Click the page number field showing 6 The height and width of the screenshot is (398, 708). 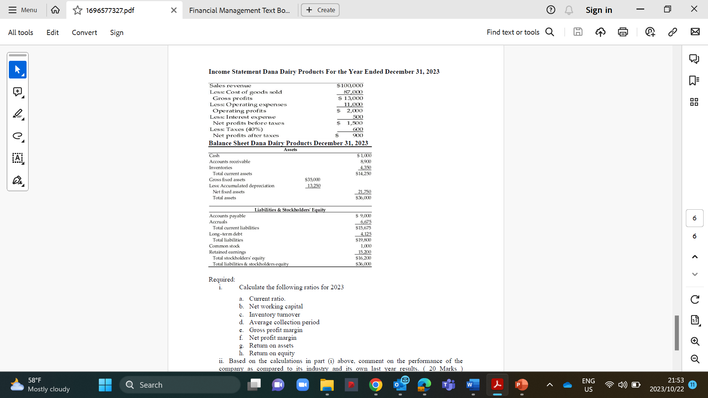(x=695, y=218)
